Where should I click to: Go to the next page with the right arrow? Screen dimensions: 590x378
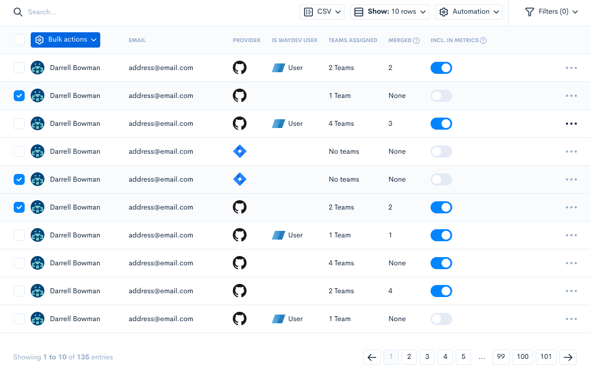pyautogui.click(x=568, y=357)
